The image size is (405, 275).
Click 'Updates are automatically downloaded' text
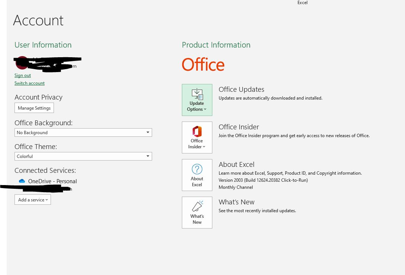pyautogui.click(x=270, y=98)
